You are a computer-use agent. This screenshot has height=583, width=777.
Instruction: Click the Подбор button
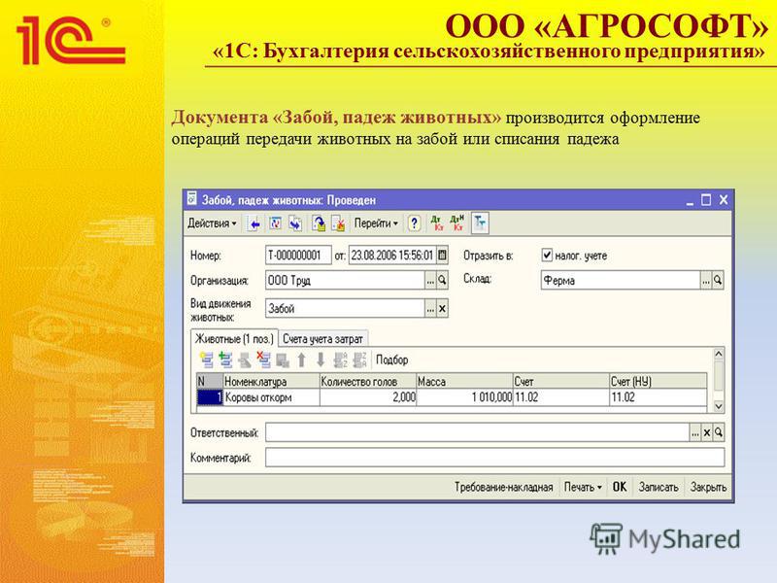tap(392, 360)
